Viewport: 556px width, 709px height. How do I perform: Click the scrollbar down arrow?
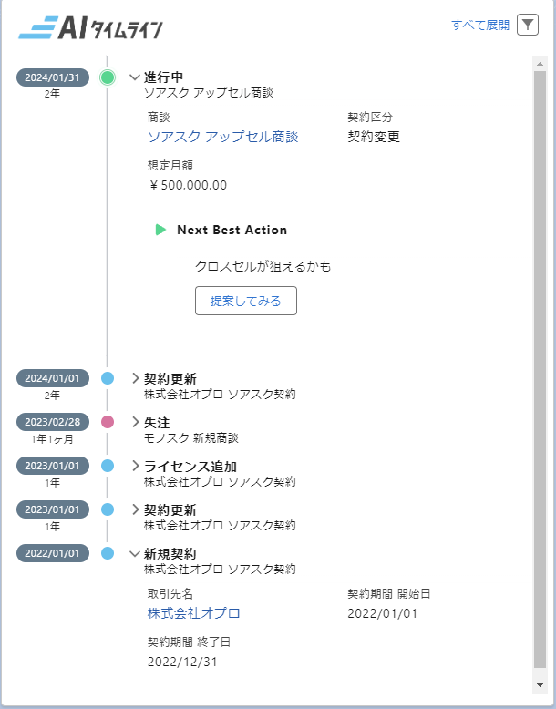coord(540,683)
